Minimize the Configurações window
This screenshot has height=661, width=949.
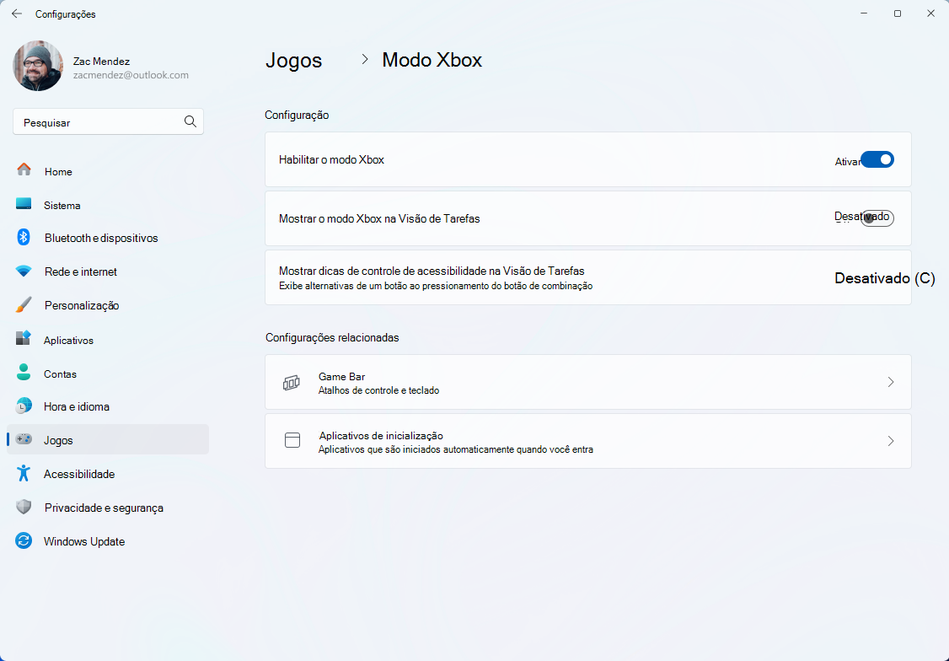click(x=864, y=13)
